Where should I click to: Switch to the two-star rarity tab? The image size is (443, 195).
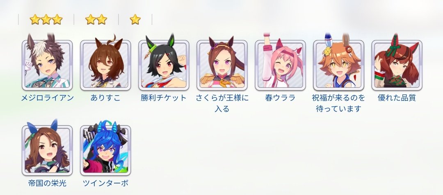[96, 19]
